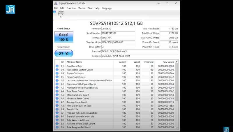Click status orb for Number of Valid Spare Blocks
The height and width of the screenshot is (132, 233).
(x=57, y=84)
